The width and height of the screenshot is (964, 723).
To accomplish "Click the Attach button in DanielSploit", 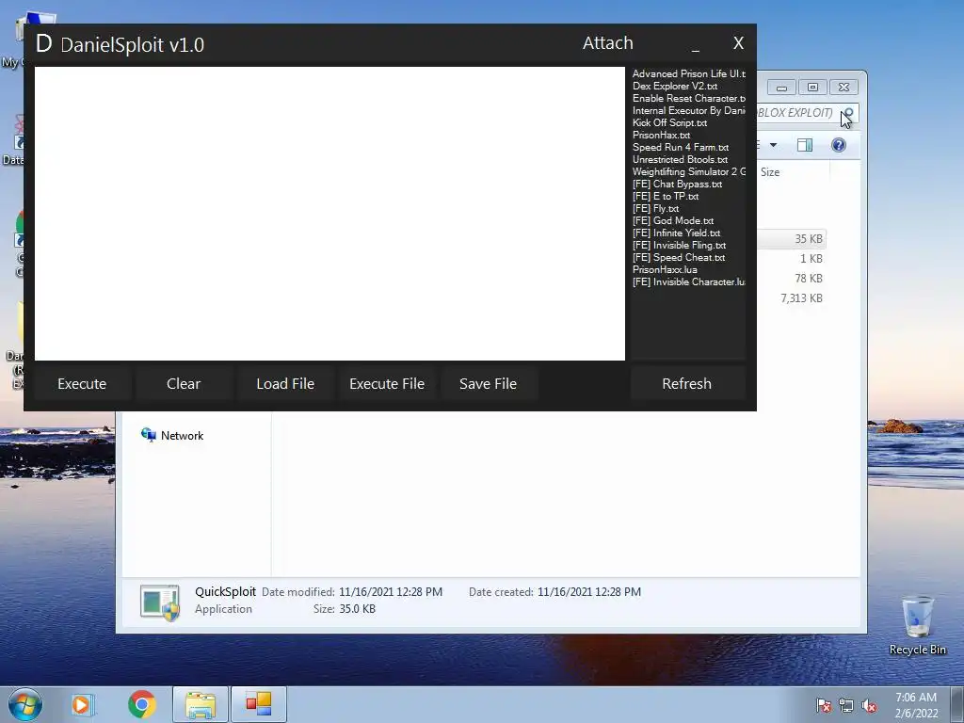I will point(607,43).
